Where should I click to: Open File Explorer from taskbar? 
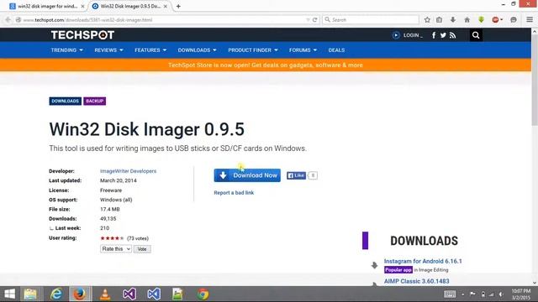click(x=30, y=294)
